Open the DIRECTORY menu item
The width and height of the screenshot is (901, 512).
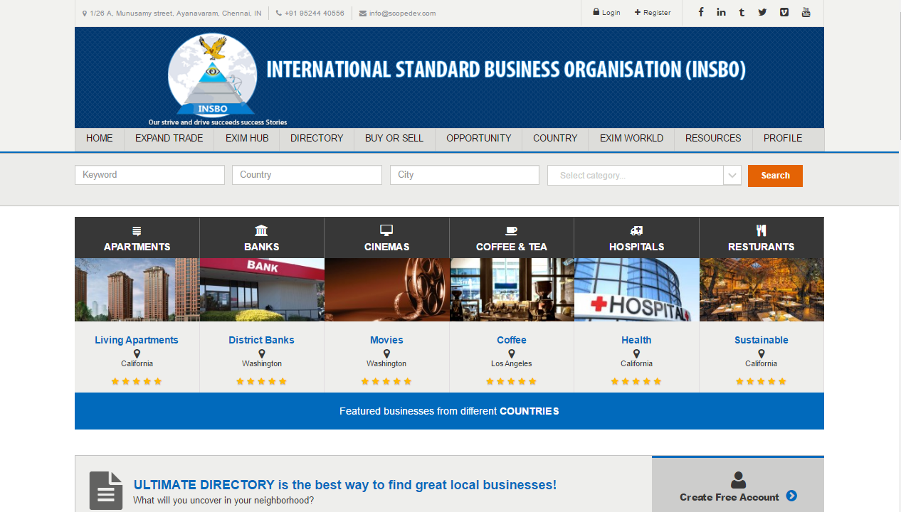pyautogui.click(x=317, y=139)
